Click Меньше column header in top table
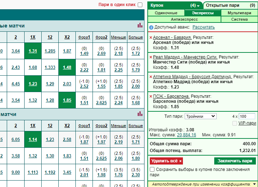 119,37
